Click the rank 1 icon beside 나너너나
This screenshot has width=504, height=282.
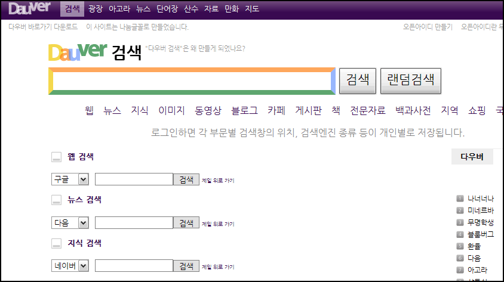click(460, 199)
